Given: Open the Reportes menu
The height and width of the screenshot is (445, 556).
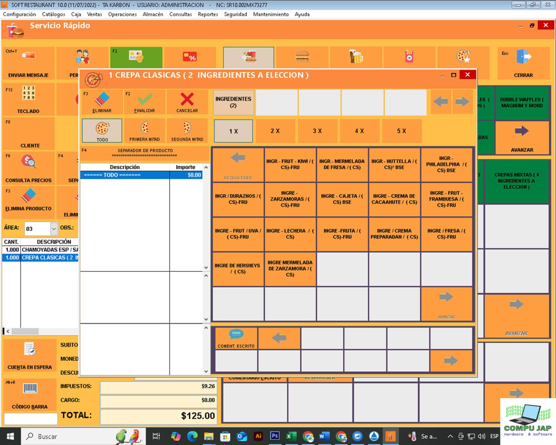Looking at the screenshot, I should [208, 14].
